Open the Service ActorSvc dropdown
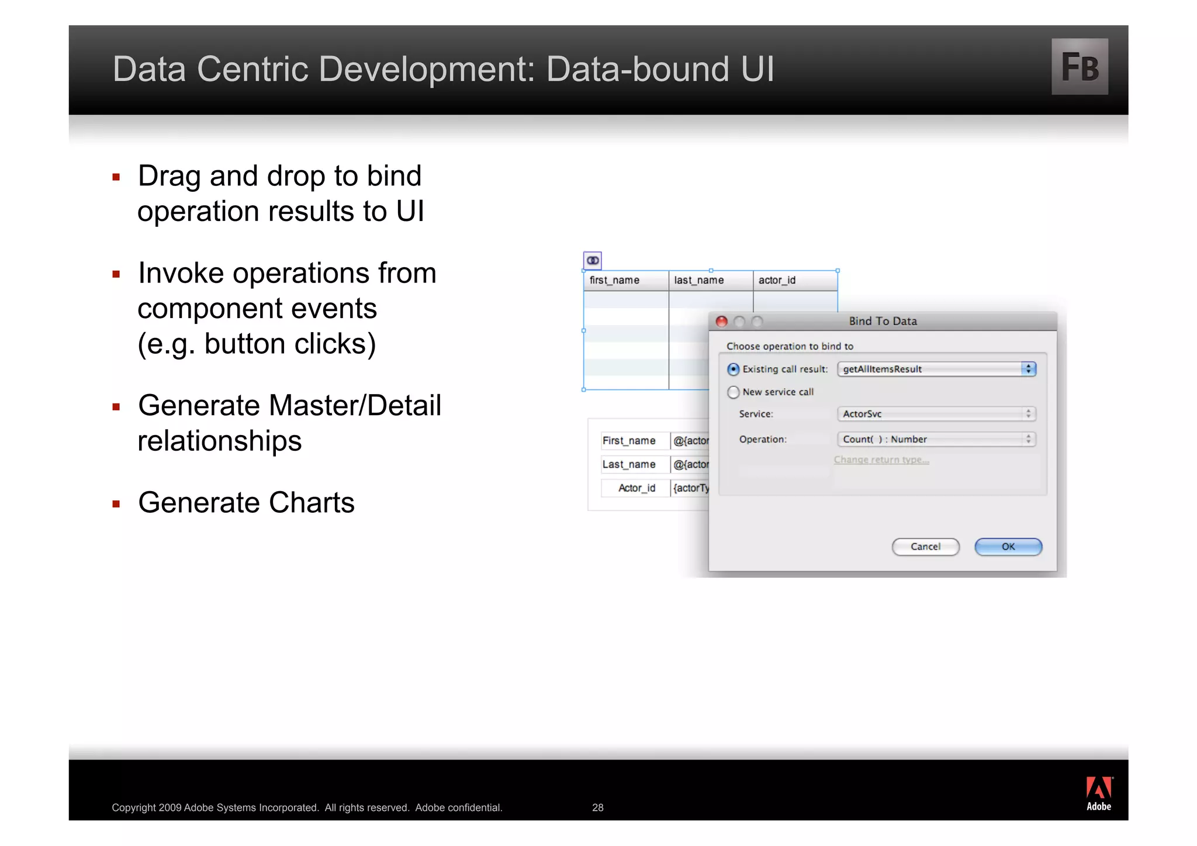The width and height of the screenshot is (1197, 846). tap(936, 414)
